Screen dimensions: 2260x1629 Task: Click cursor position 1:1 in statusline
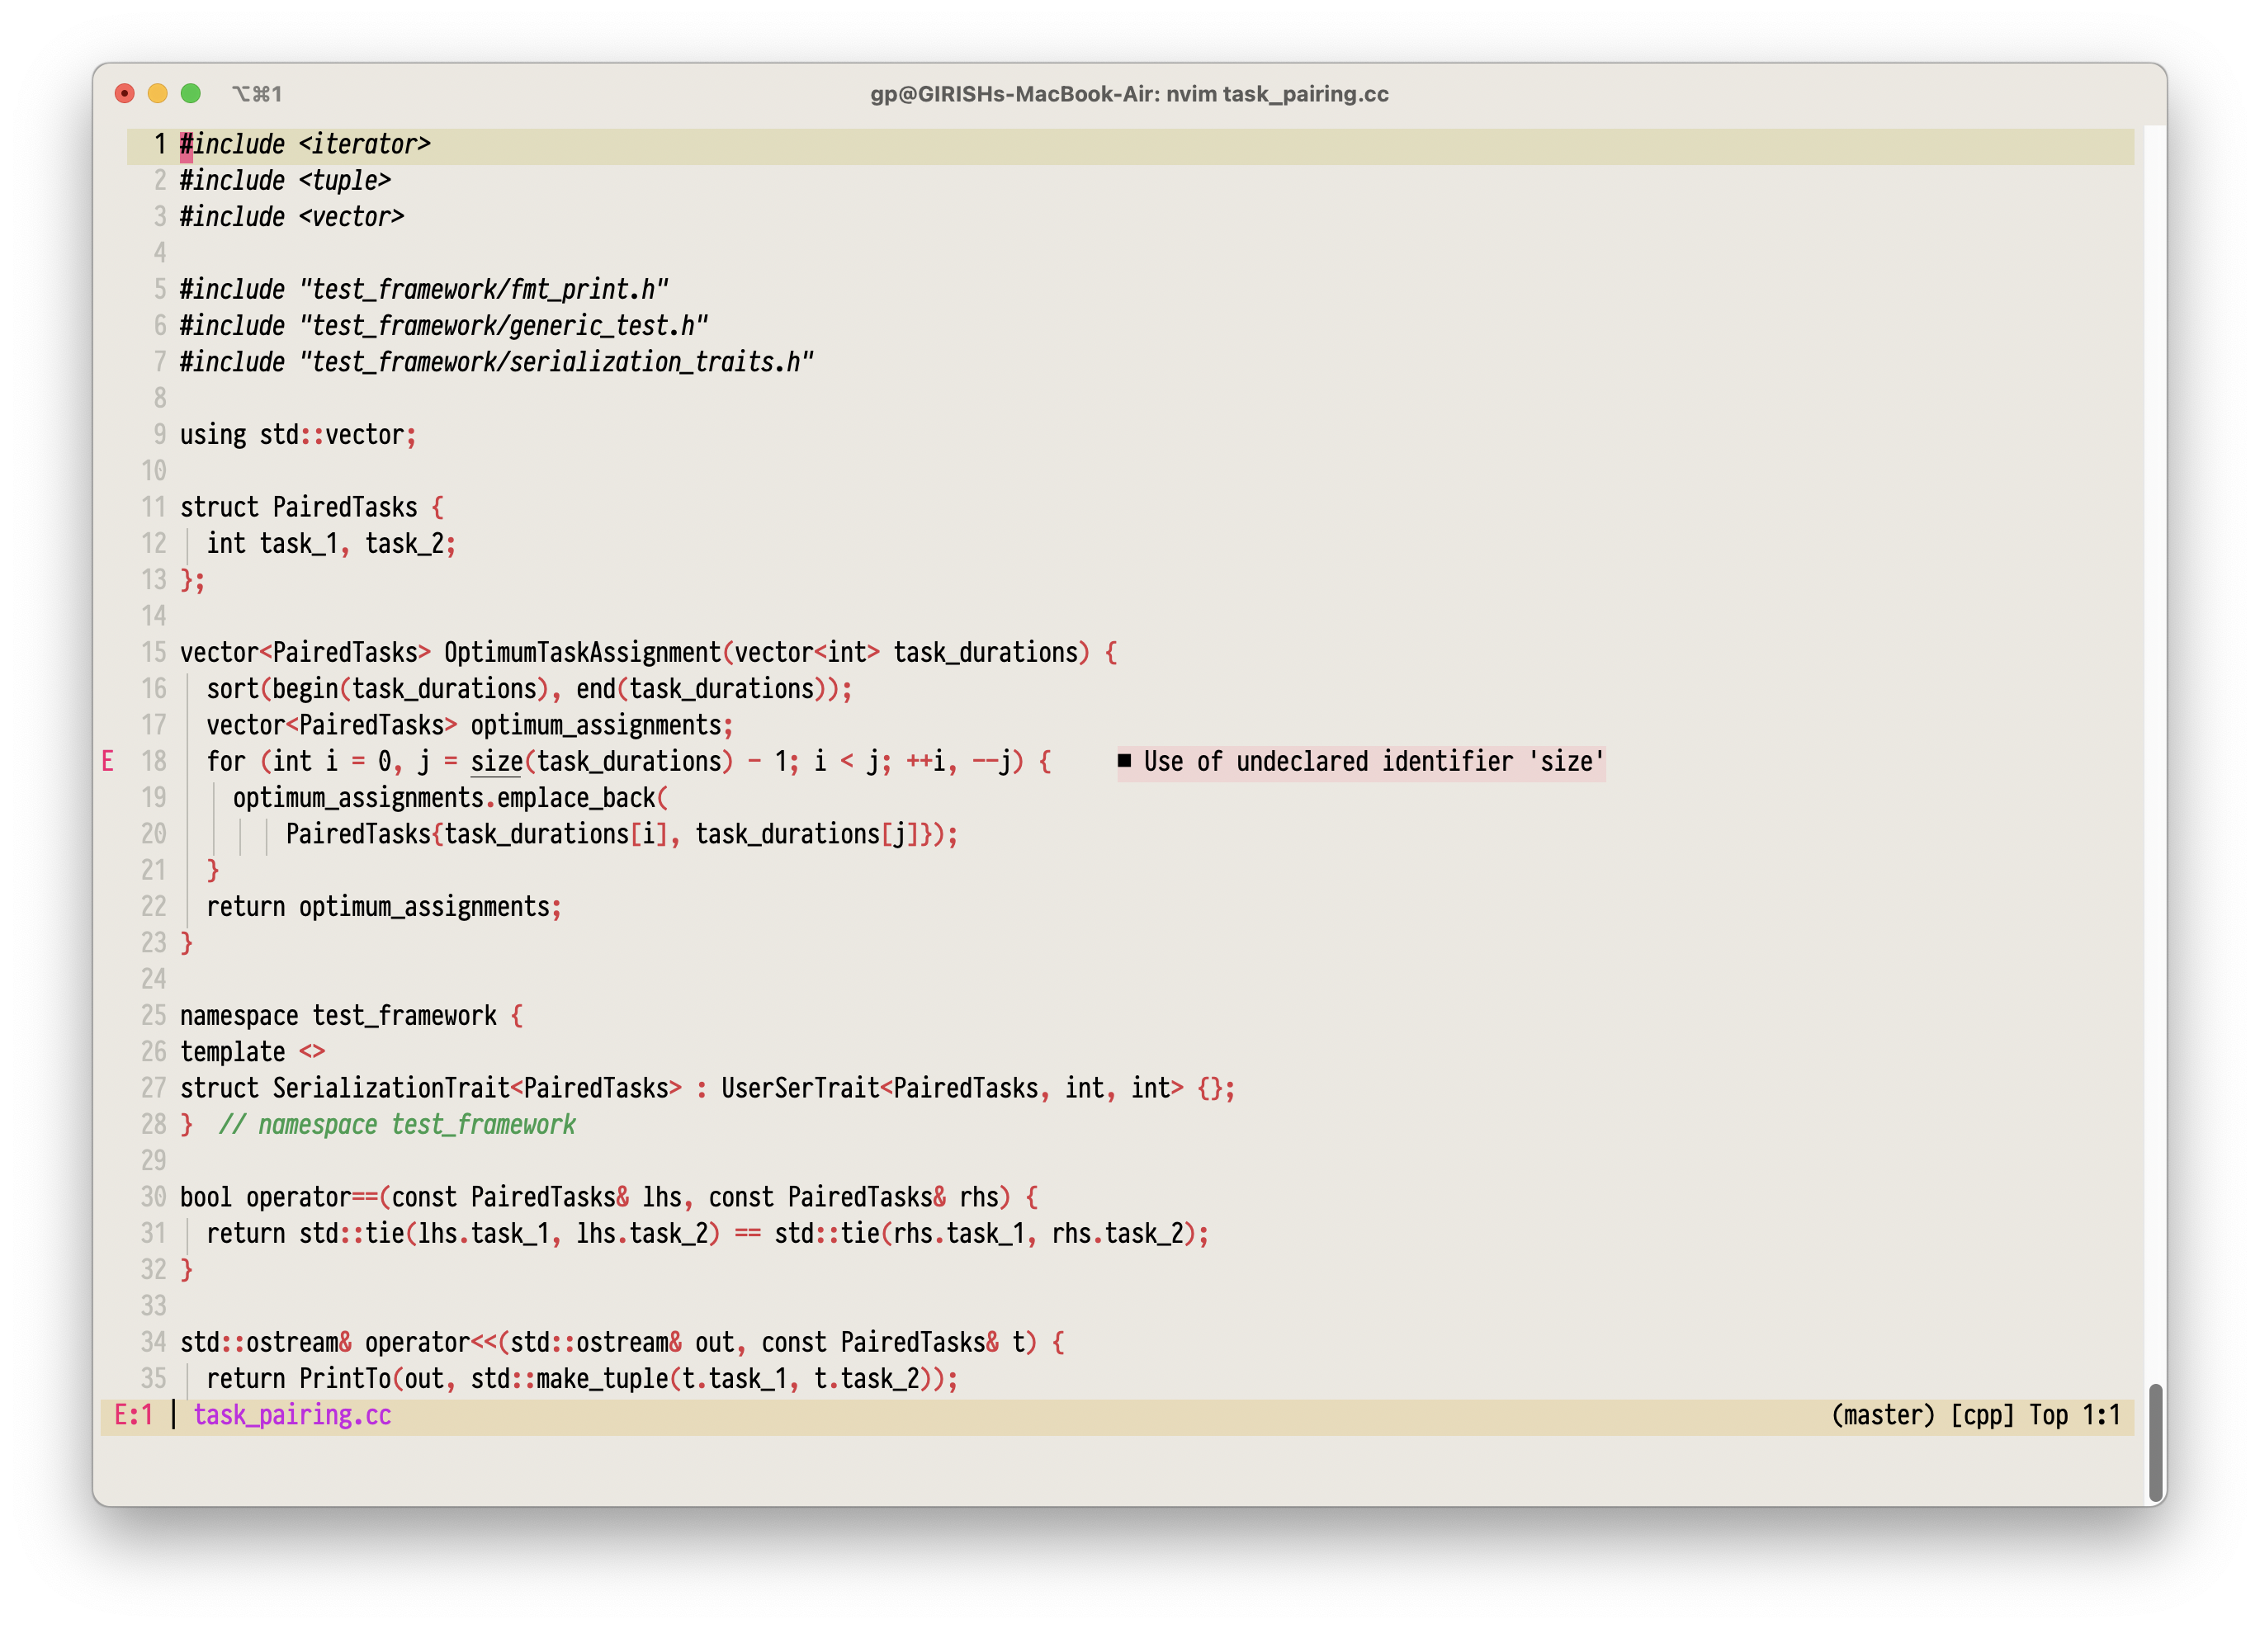2101,1416
